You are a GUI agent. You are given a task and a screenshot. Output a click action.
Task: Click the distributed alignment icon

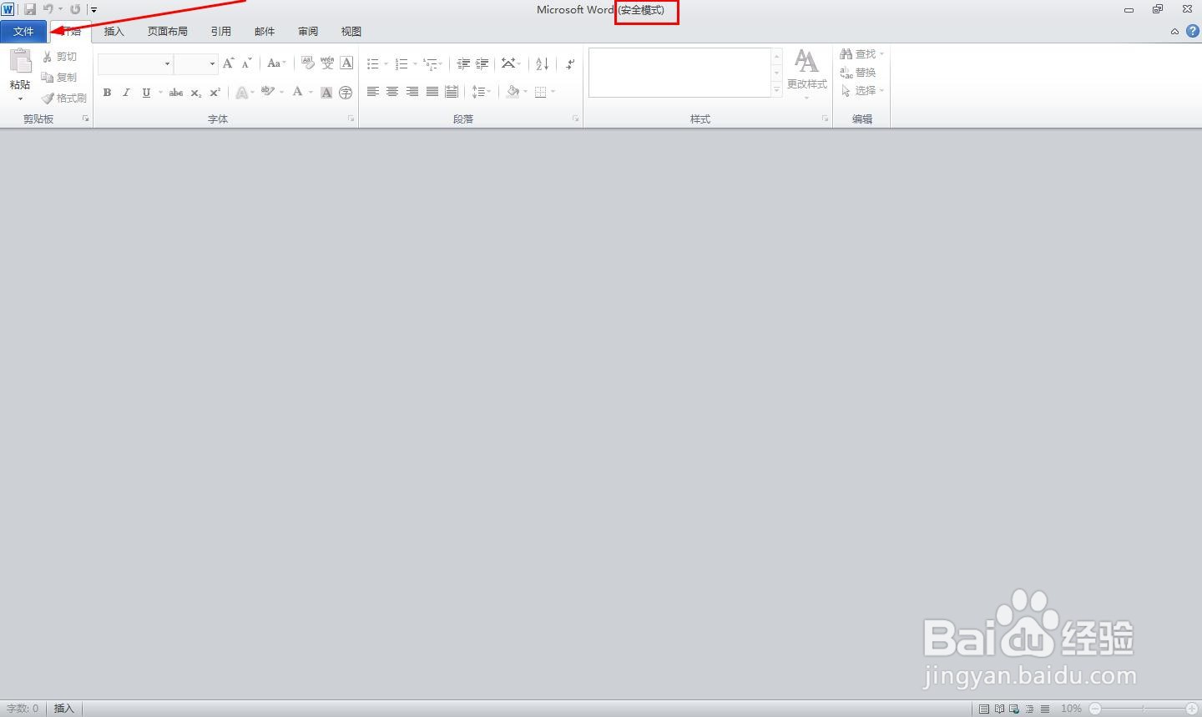point(452,92)
